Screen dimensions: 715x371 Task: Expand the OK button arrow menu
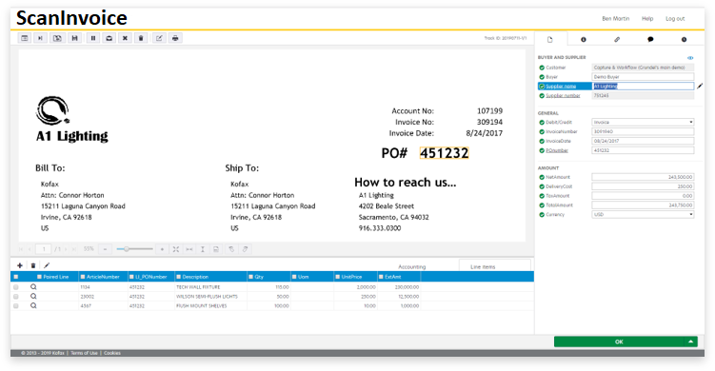pyautogui.click(x=691, y=342)
